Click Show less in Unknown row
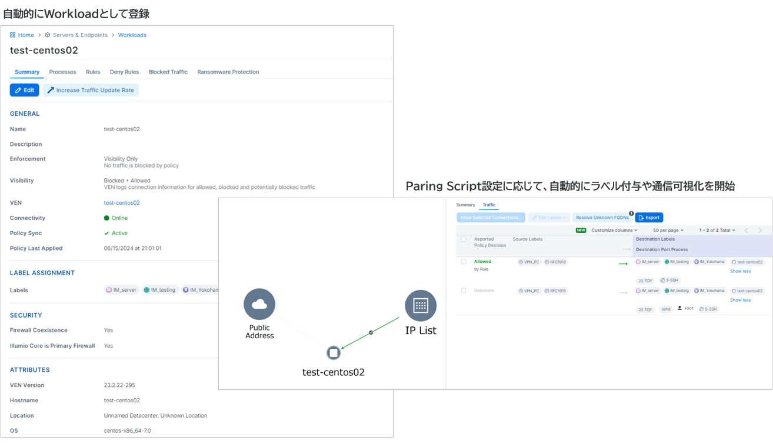This screenshot has height=447, width=773. coord(740,300)
